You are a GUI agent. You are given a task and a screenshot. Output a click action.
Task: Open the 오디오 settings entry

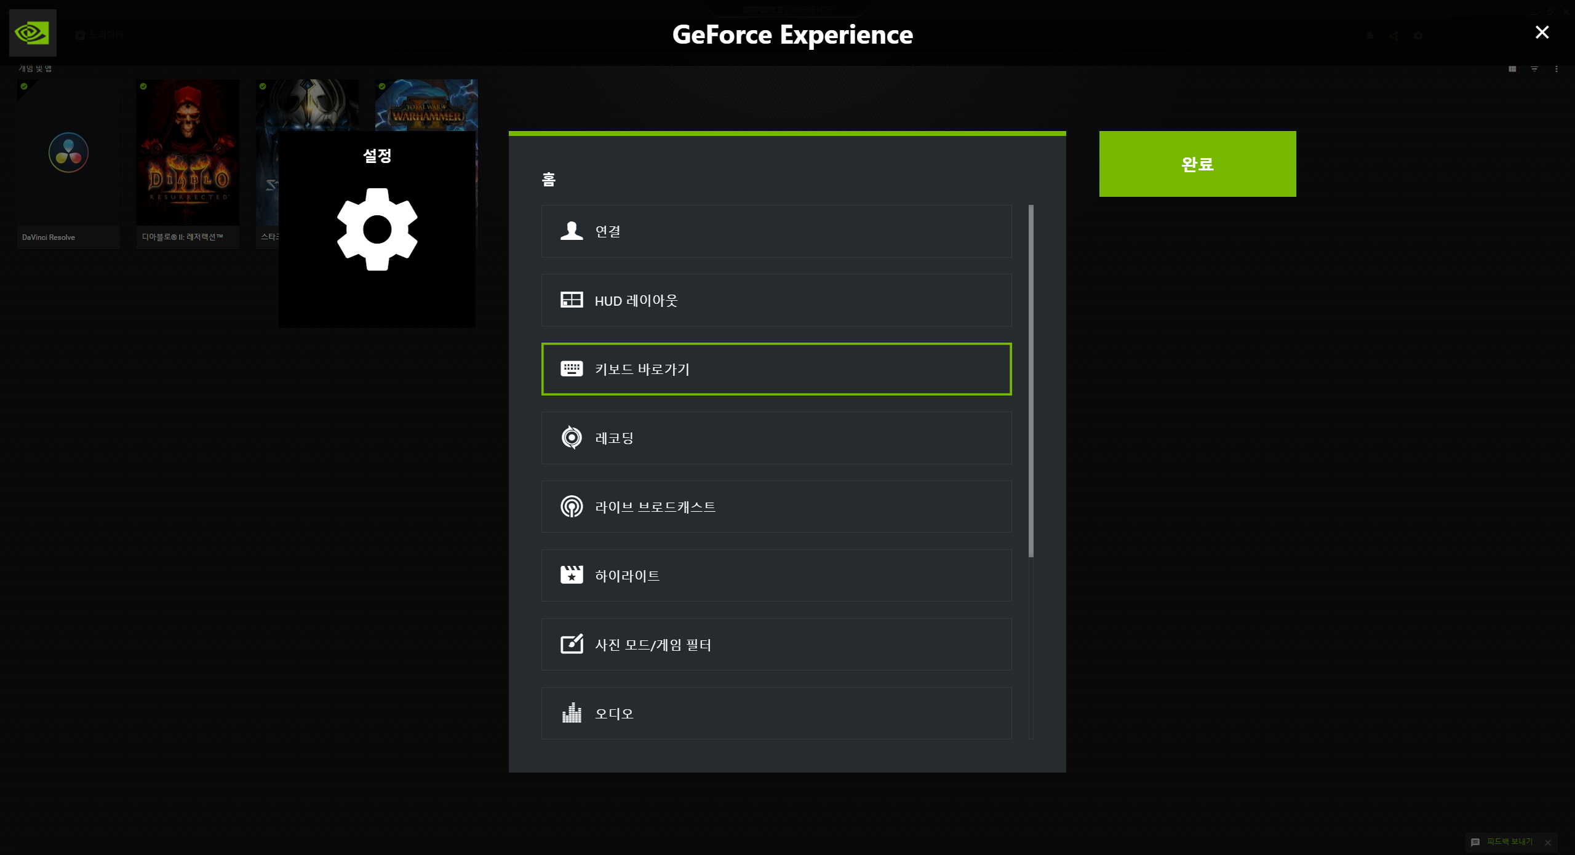click(x=776, y=714)
